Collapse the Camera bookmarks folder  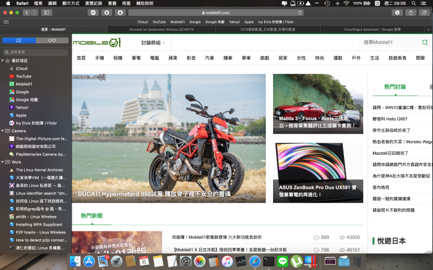(x=2, y=131)
